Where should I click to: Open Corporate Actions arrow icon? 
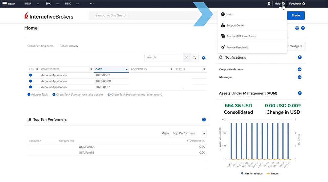coord(299,69)
